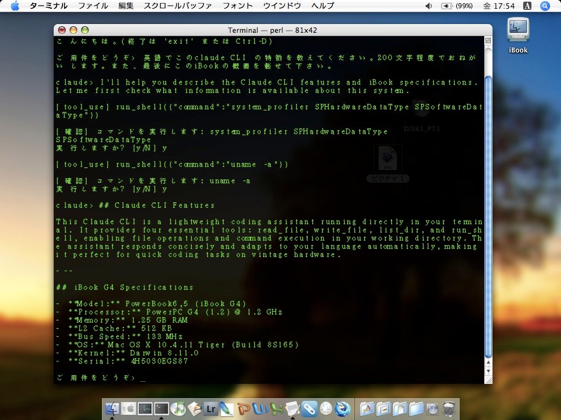Close the Terminal window with red button
This screenshot has width=561, height=420.
(62, 30)
